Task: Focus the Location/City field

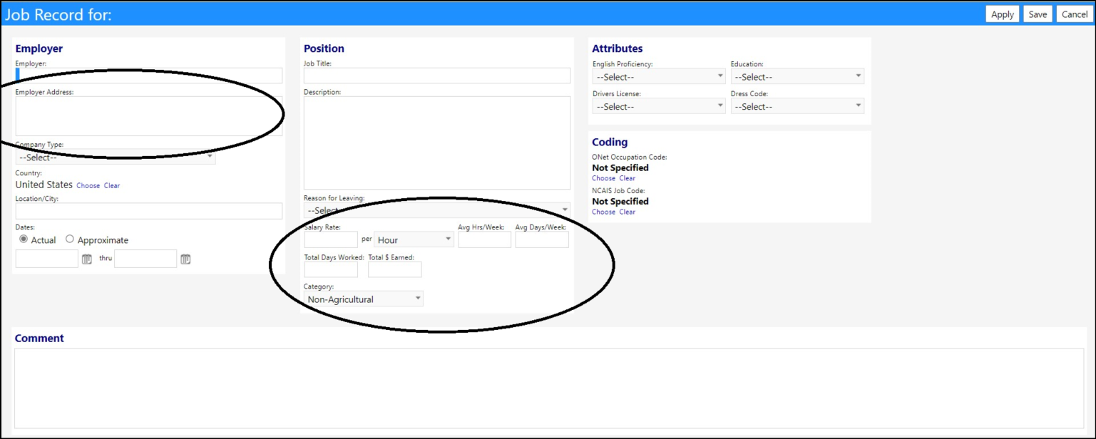Action: coord(149,211)
